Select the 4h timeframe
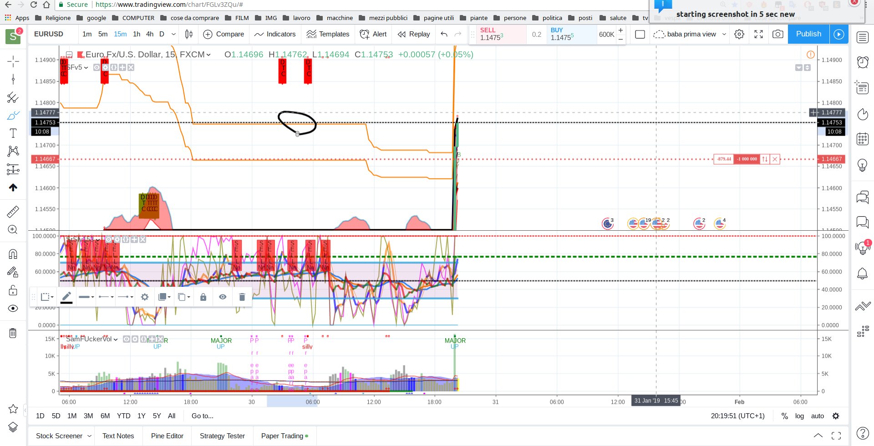The height and width of the screenshot is (446, 874). click(150, 34)
